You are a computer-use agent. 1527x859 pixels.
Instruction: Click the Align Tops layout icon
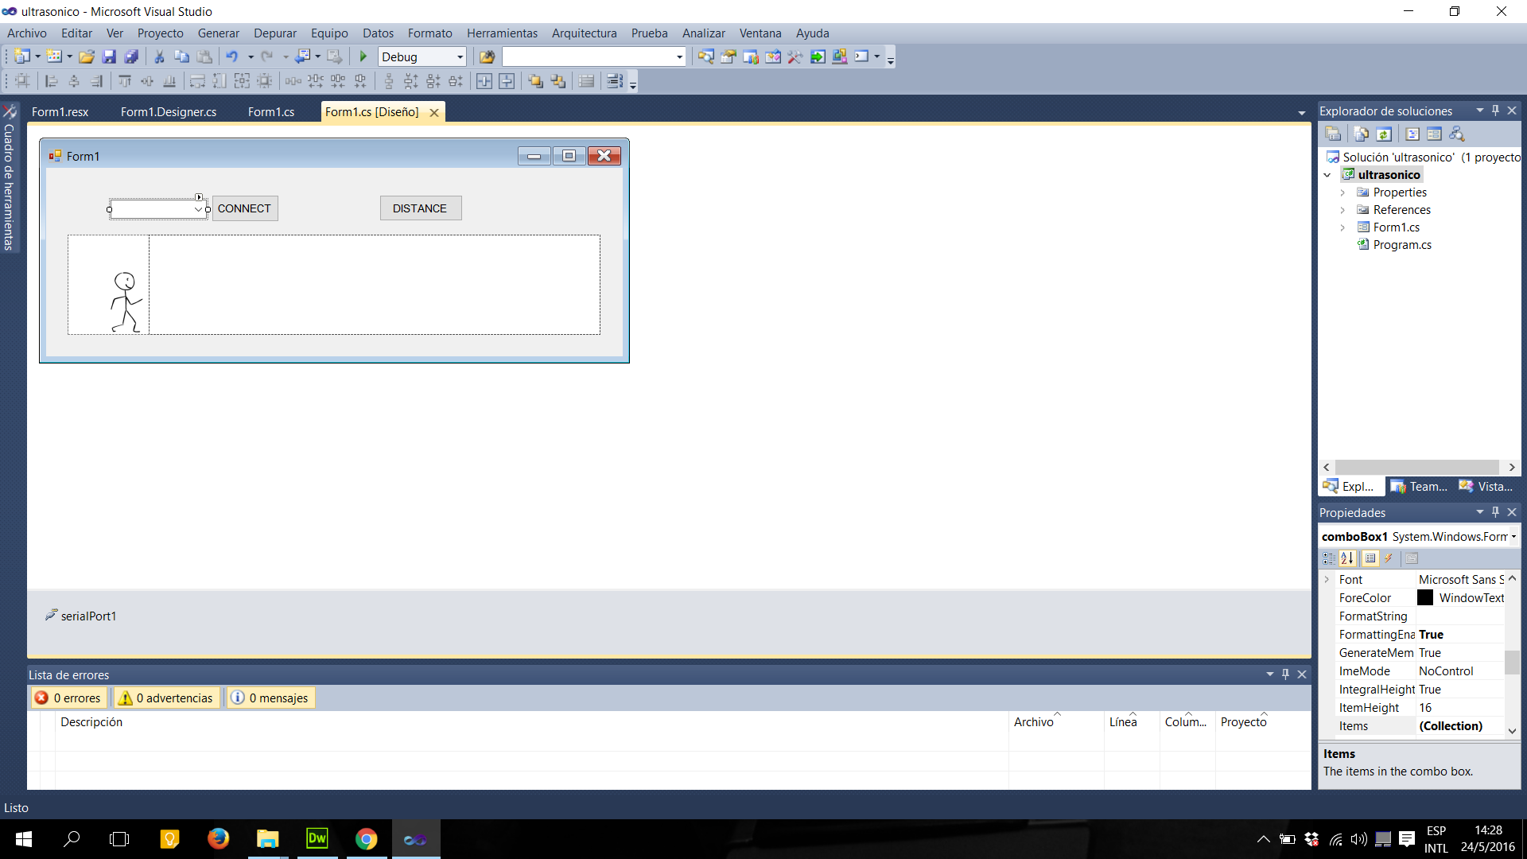(125, 81)
